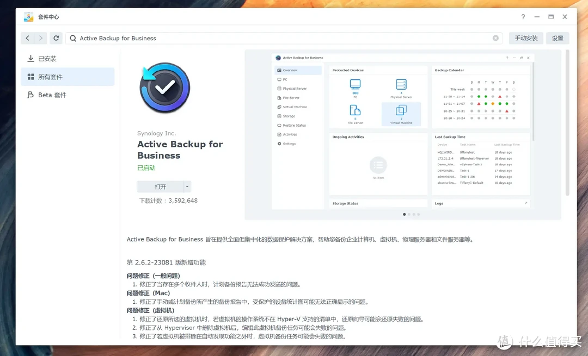Click the forward navigation arrow

click(x=41, y=38)
